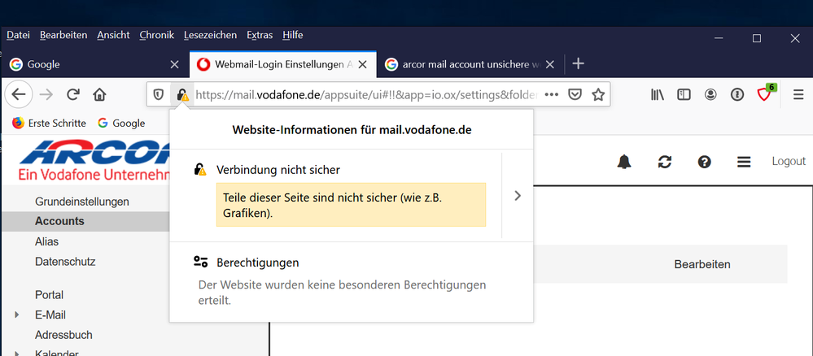Viewport: 813px width, 356px height.
Task: Expand the E-Mail tree entry
Action: click(x=17, y=315)
